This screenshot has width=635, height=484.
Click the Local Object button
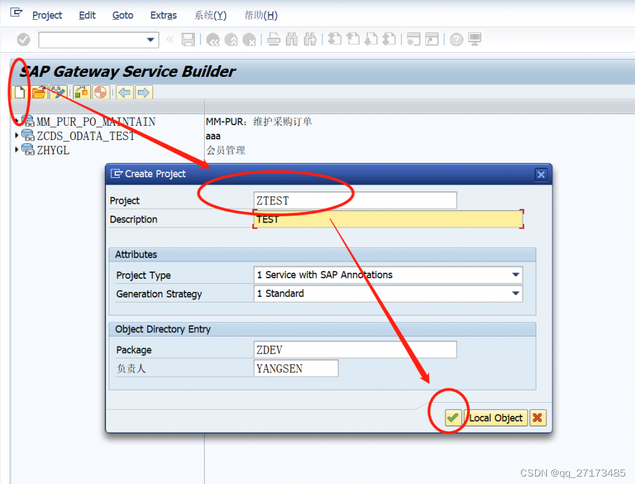coord(495,418)
